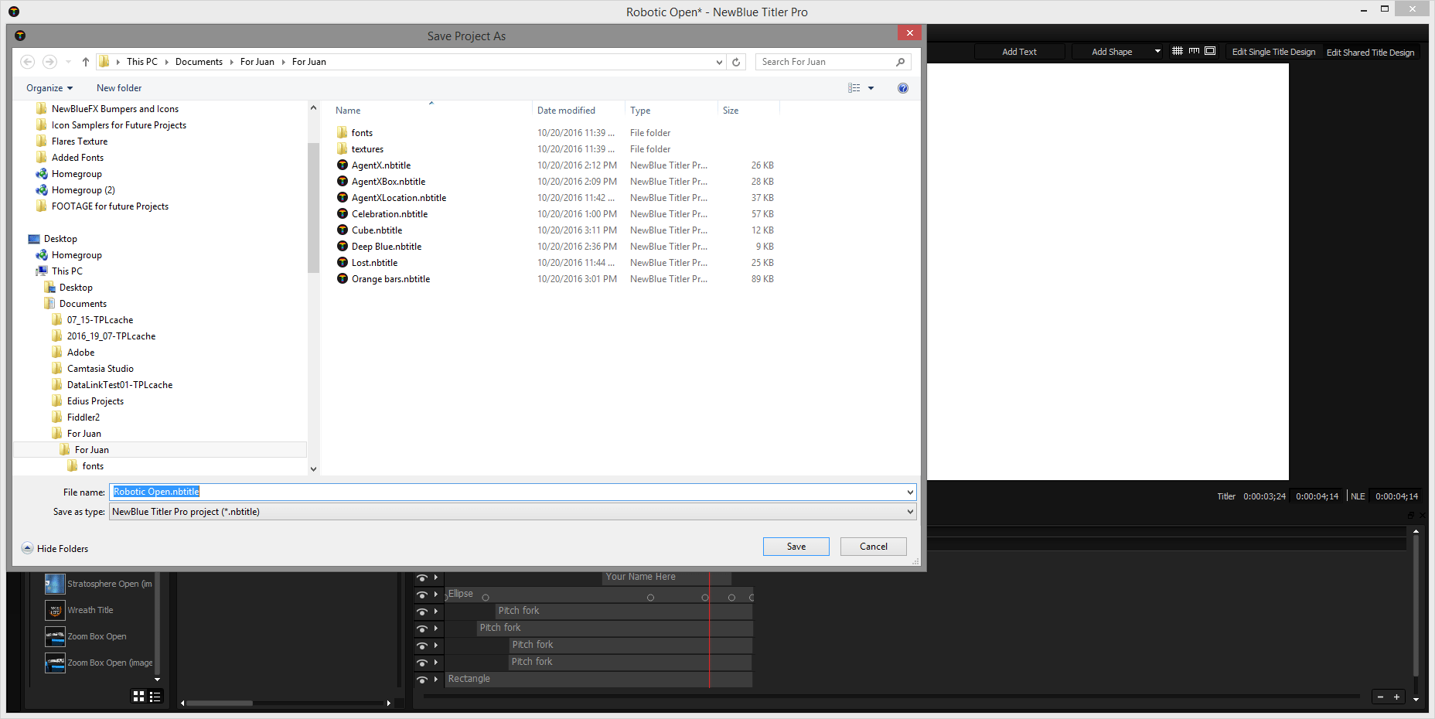Click Add Text in Titler toolbar
Image resolution: width=1435 pixels, height=719 pixels.
[x=1019, y=52]
